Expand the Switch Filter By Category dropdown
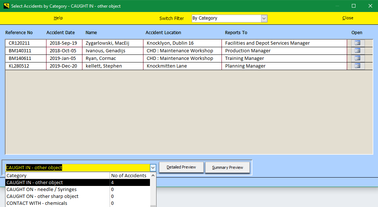This screenshot has width=378, height=207. (x=264, y=19)
